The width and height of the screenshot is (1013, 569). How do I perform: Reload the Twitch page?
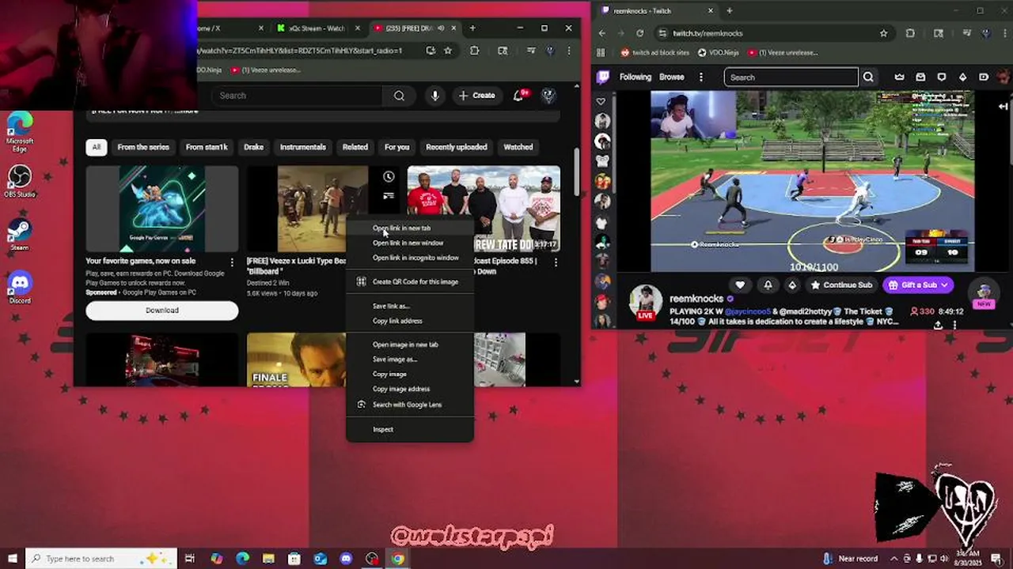[639, 33]
